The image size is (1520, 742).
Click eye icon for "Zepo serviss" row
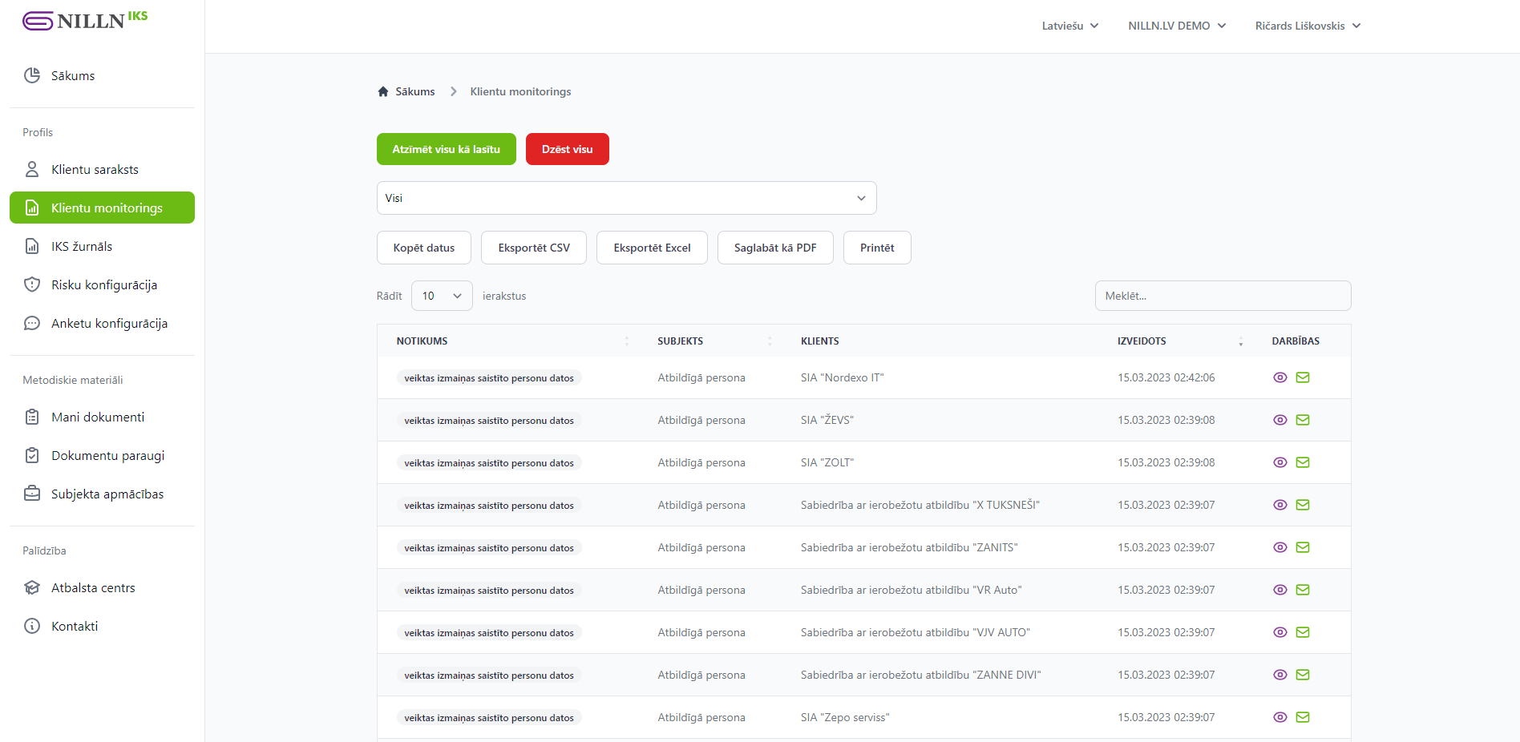pyautogui.click(x=1280, y=717)
